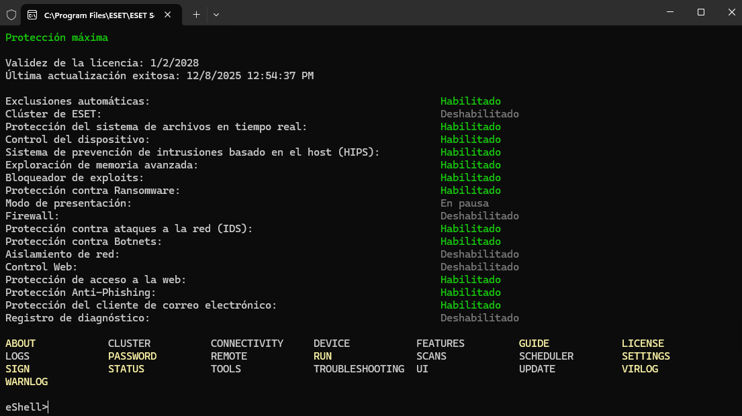
Task: Click the SCHEDULER command text
Action: click(546, 356)
